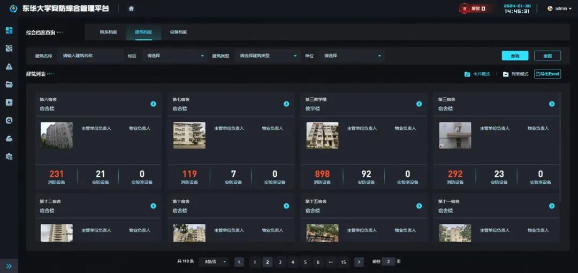Open the 校区 campus dropdown

[174, 56]
